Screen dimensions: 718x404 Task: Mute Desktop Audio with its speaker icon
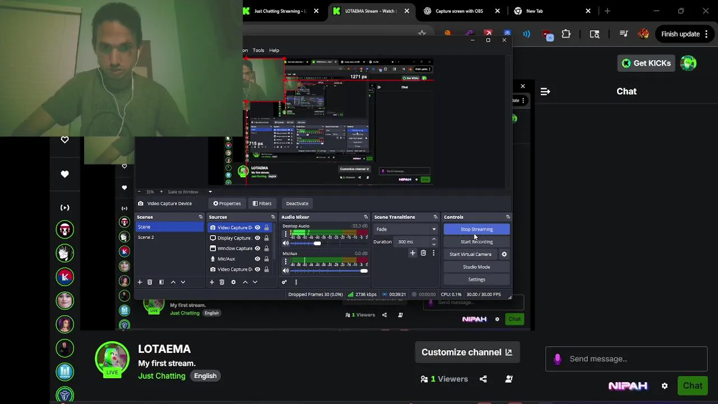286,243
